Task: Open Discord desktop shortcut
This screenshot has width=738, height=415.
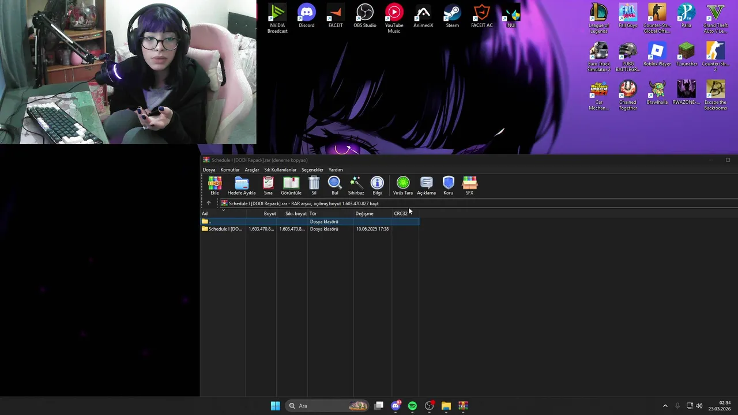Action: [x=307, y=16]
